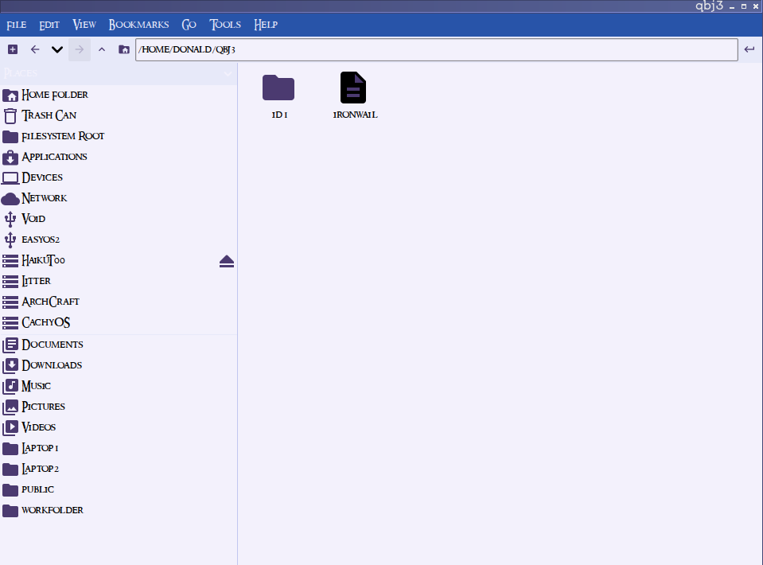This screenshot has width=763, height=565.
Task: Go up to parent folder
Action: 102,49
